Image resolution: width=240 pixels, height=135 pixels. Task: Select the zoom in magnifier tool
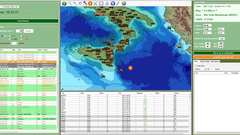pyautogui.click(x=70, y=4)
